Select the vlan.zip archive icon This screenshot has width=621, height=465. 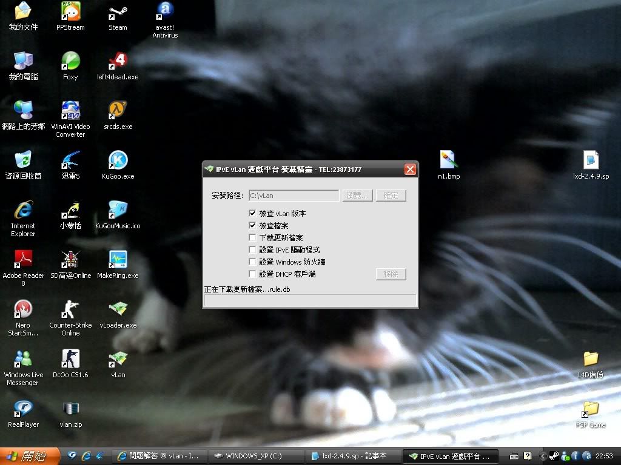(x=70, y=409)
